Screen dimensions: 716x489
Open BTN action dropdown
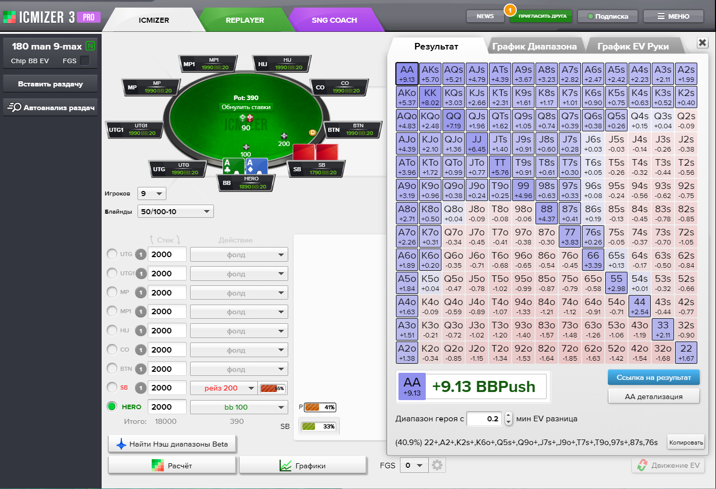click(239, 369)
